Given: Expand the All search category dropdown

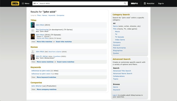Looking at the screenshot, I should pos(35,4).
